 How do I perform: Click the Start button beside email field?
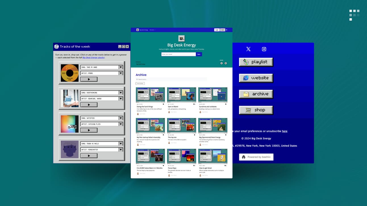point(199,54)
